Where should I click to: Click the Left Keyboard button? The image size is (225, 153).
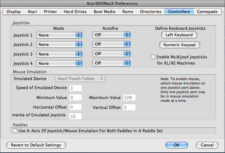coord(179,35)
